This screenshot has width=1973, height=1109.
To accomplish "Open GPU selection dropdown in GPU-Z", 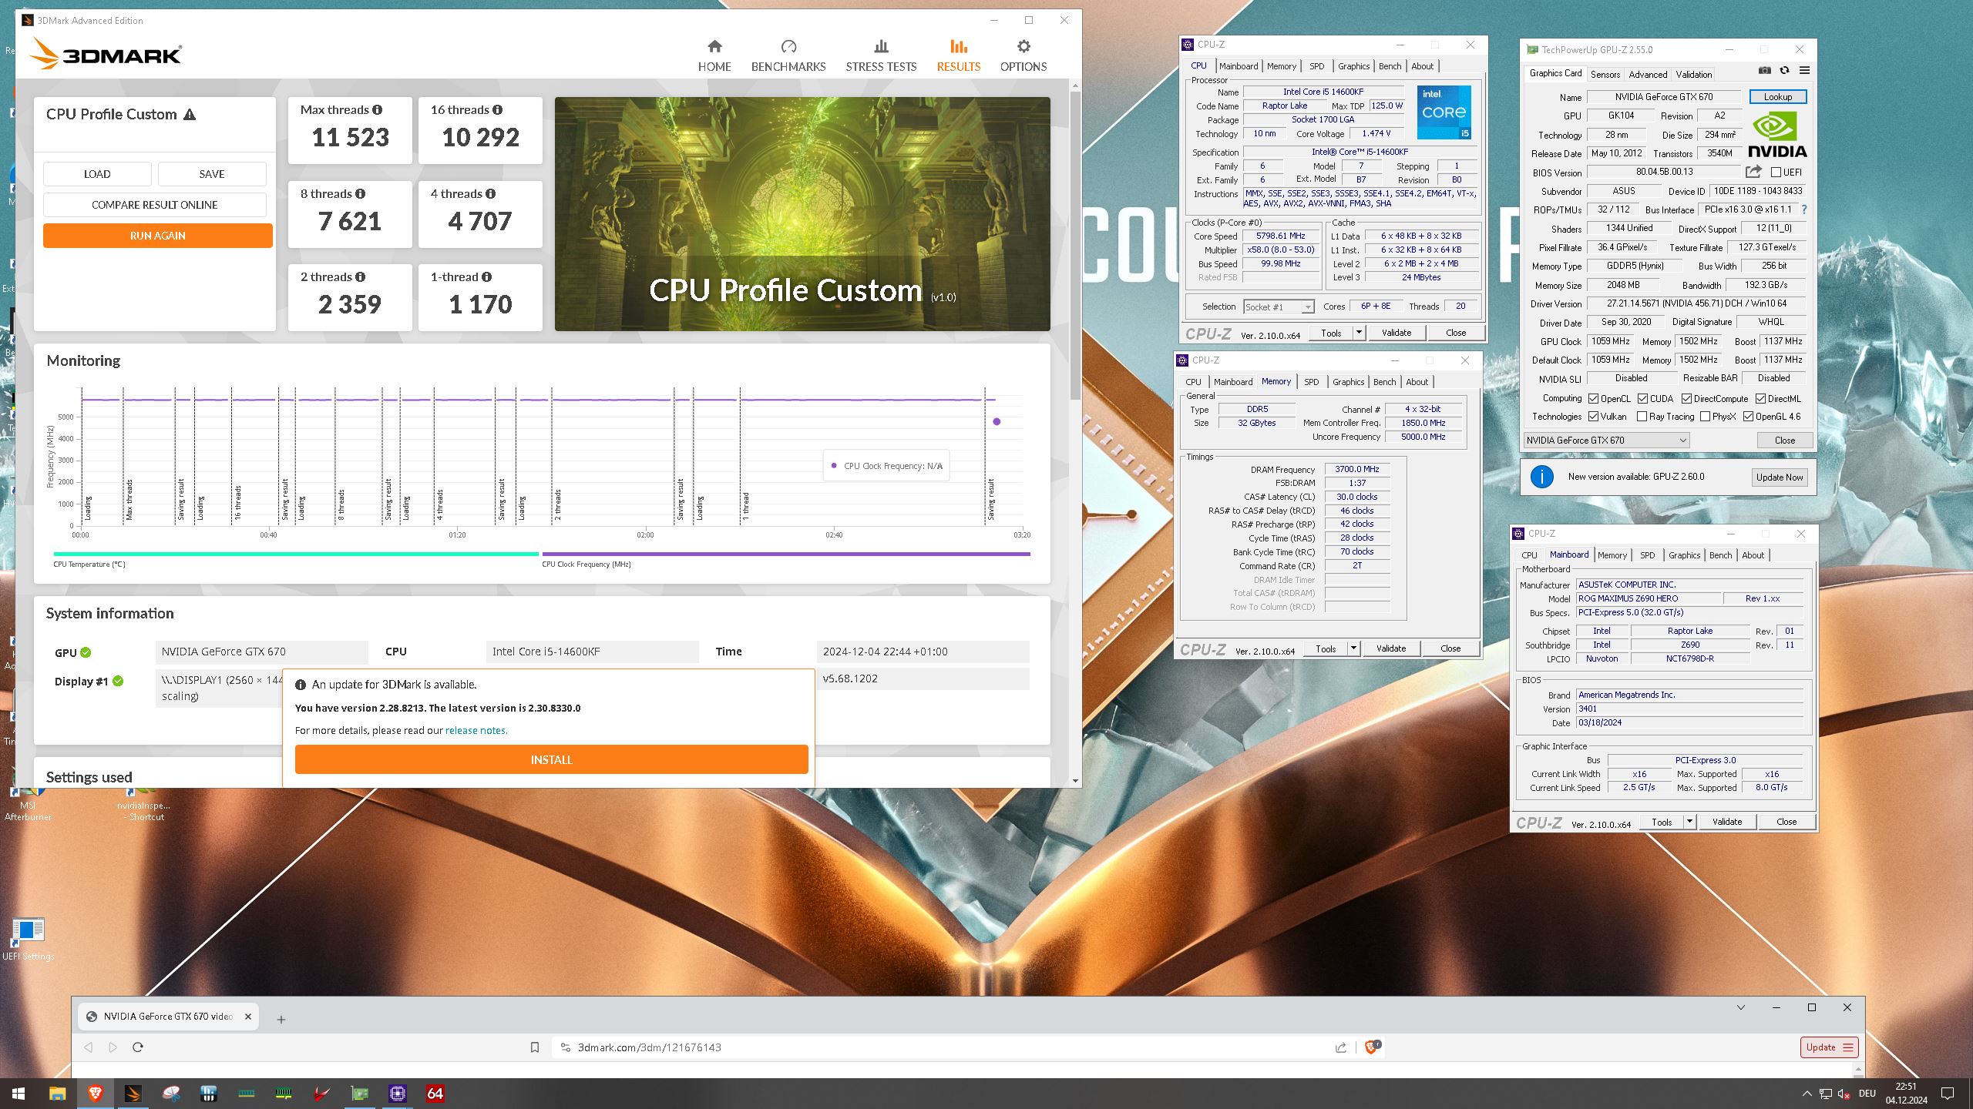I will [x=1606, y=441].
